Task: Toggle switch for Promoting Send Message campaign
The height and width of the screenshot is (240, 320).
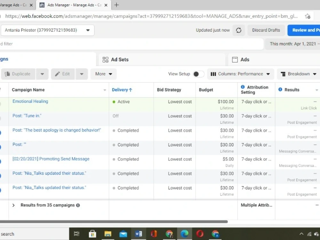Action: pyautogui.click(x=0, y=162)
